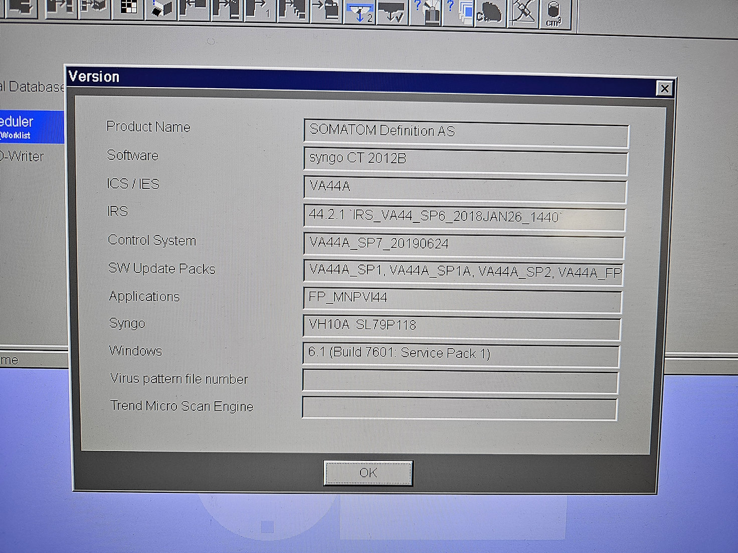This screenshot has width=738, height=553.
Task: Click the cm³ volume cylinder toolbar icon
Action: 554,14
